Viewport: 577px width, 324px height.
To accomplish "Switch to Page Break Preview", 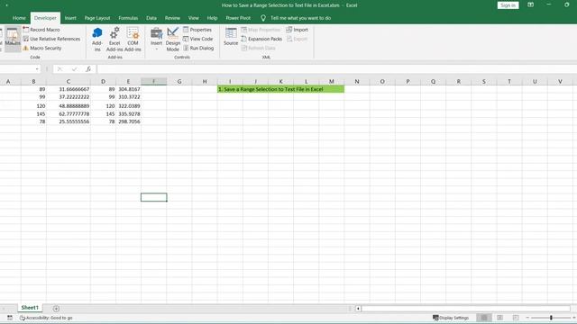I will [516, 318].
